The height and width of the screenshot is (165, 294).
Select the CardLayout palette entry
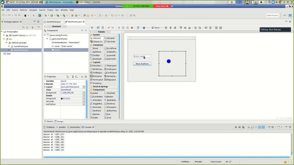click(x=110, y=72)
